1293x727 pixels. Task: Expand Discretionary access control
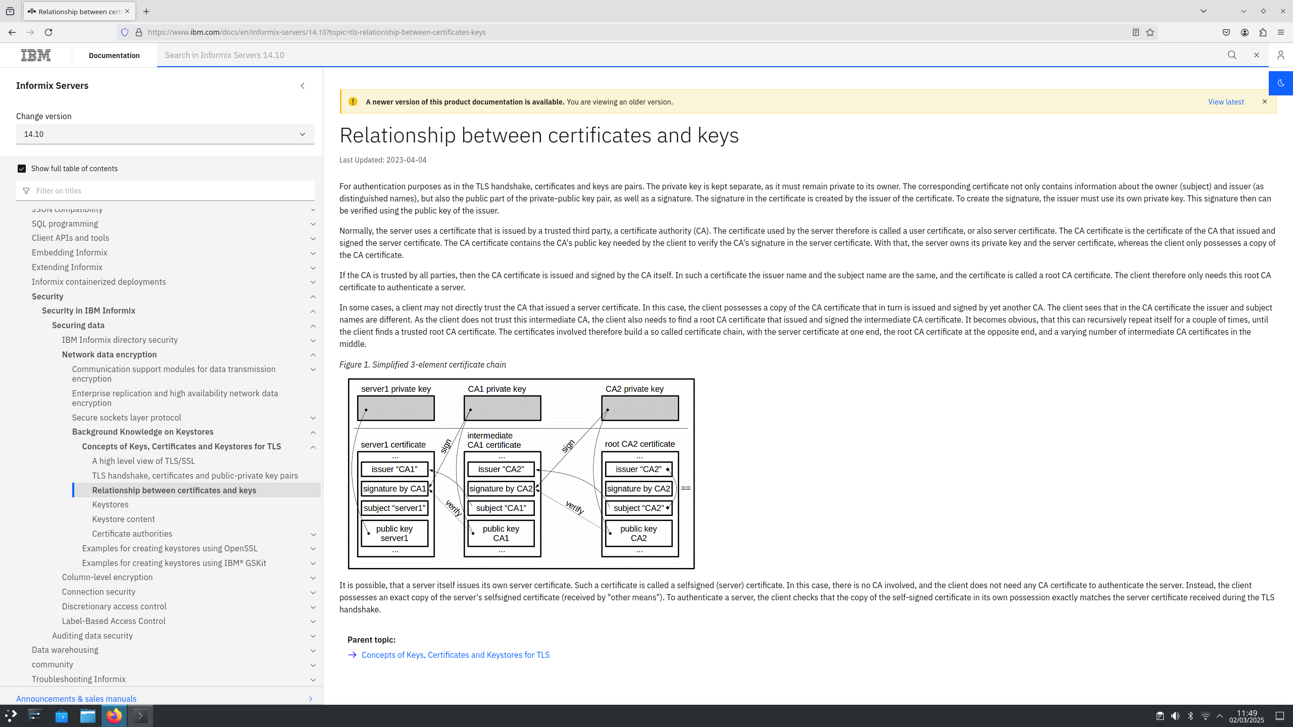click(313, 607)
